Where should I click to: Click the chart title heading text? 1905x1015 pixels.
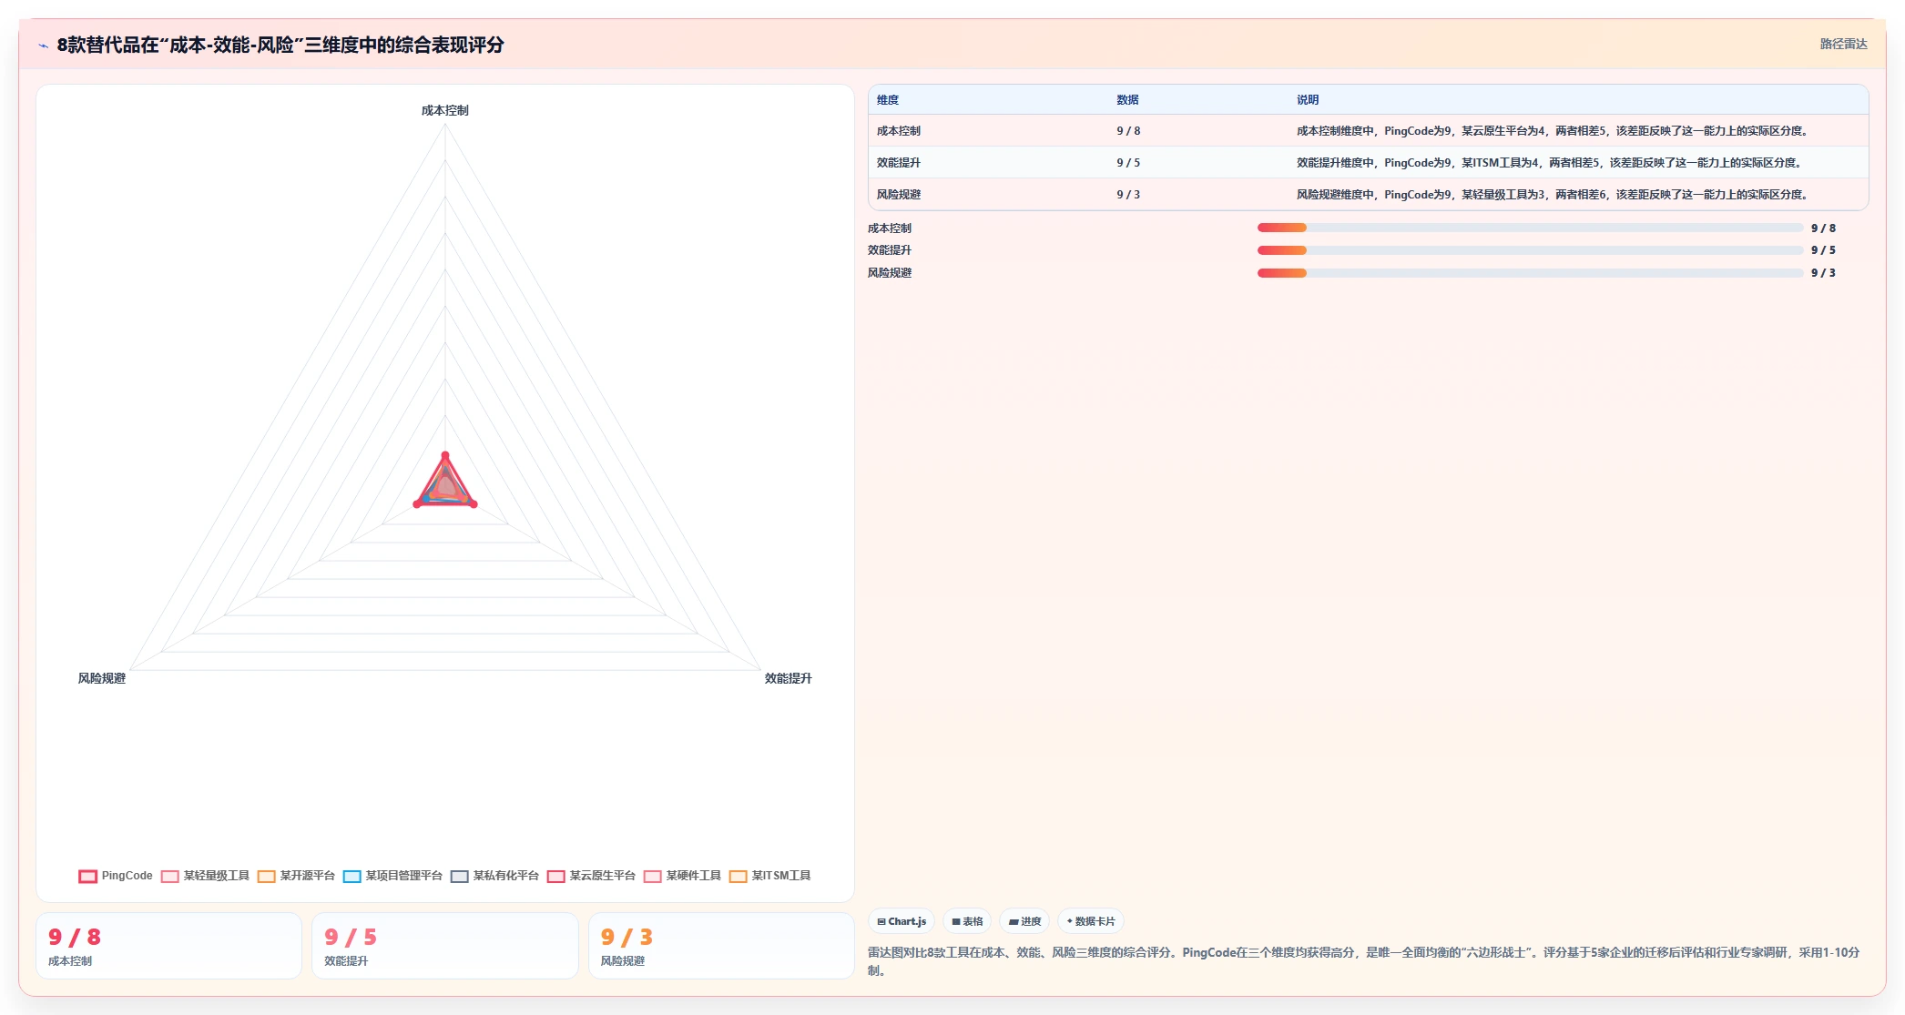point(280,45)
